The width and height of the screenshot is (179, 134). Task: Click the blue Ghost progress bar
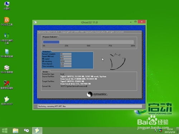pyautogui.click(x=88, y=42)
